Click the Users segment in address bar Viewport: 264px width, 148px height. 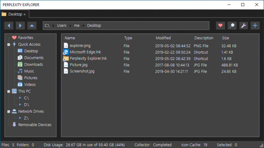pyautogui.click(x=62, y=25)
